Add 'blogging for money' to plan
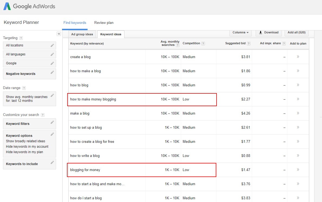This screenshot has height=202, width=322. point(298,169)
